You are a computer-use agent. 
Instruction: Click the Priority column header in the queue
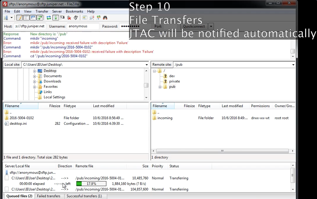click(x=157, y=166)
